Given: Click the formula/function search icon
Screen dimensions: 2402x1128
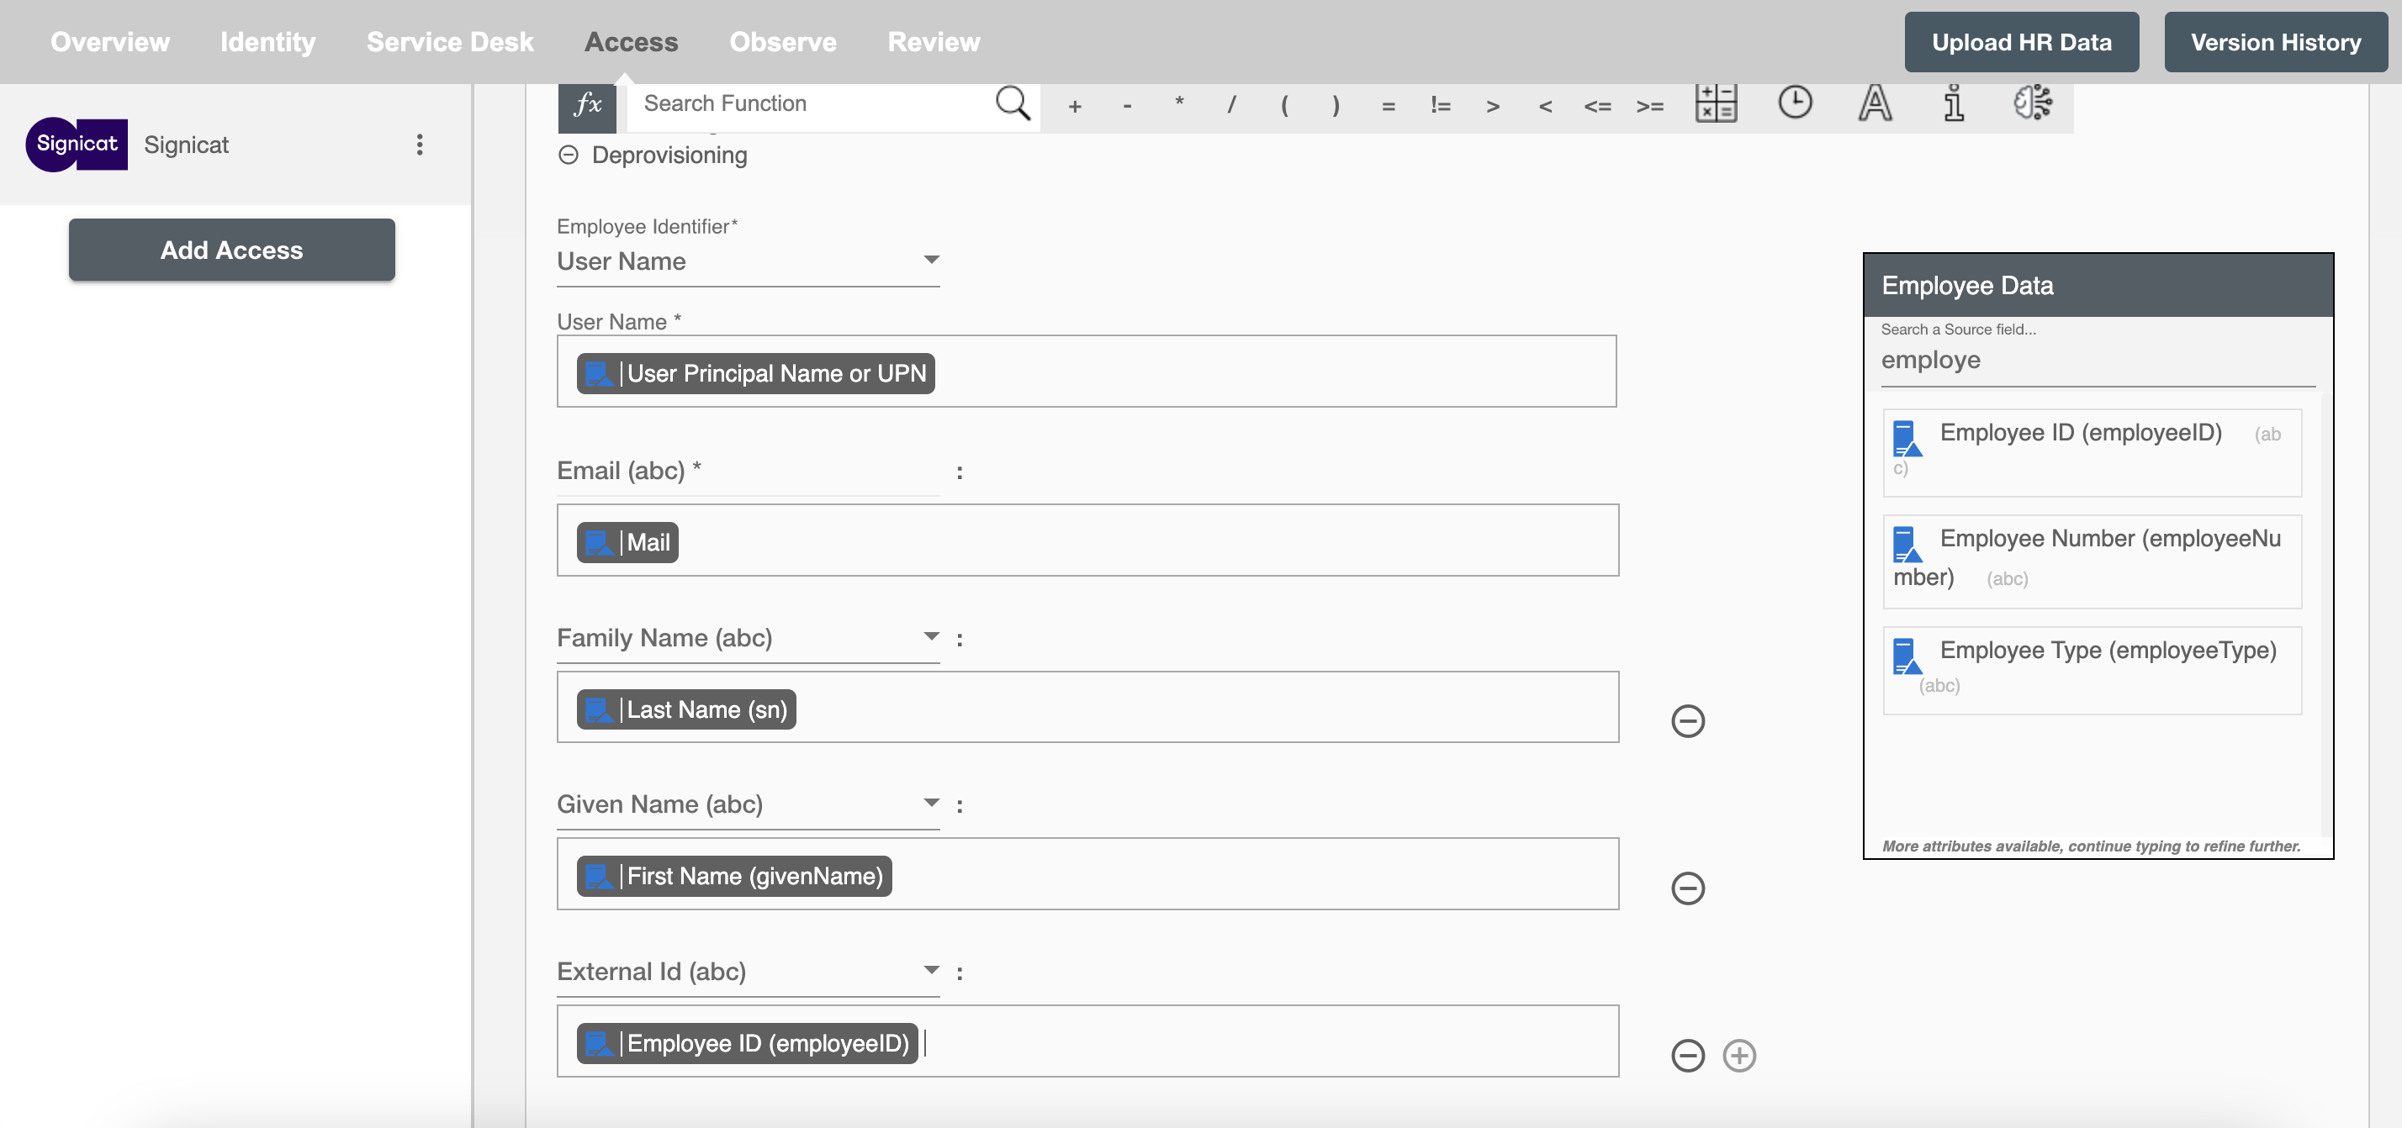Looking at the screenshot, I should [x=1014, y=103].
